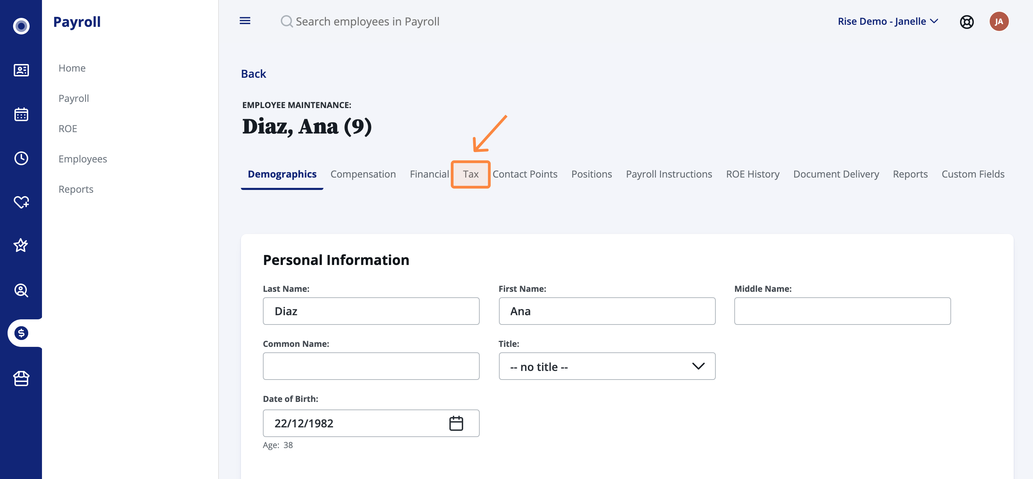This screenshot has width=1033, height=479.
Task: Focus the Search employees in Payroll field
Action: pyautogui.click(x=367, y=21)
